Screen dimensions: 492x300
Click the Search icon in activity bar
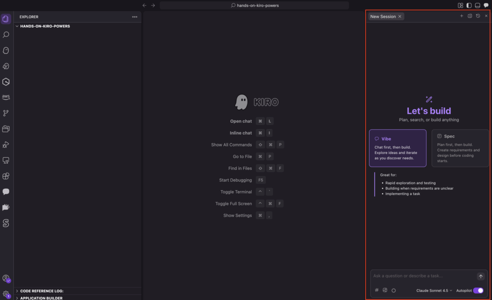[x=6, y=35]
